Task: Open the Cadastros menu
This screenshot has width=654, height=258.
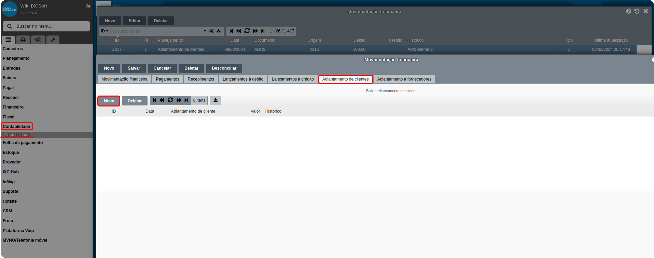Action: click(13, 49)
